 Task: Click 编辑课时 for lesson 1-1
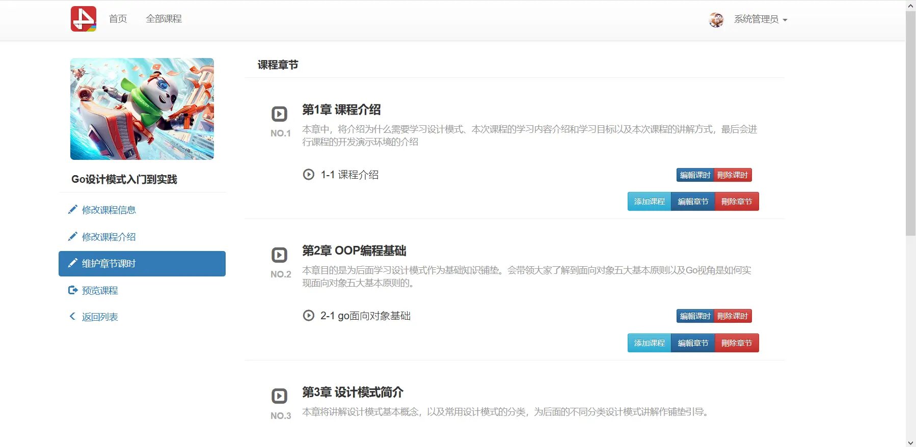pyautogui.click(x=695, y=175)
